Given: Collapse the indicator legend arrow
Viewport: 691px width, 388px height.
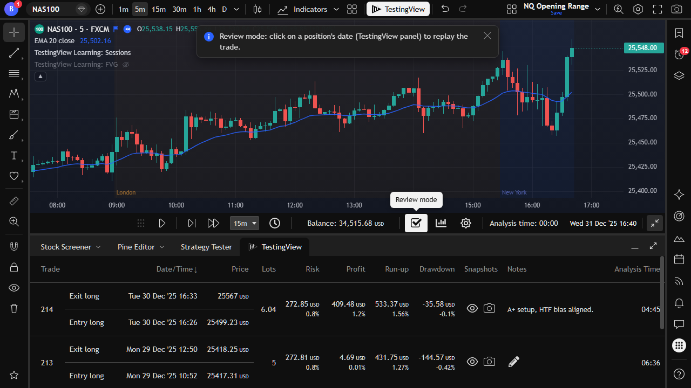Looking at the screenshot, I should click(40, 77).
